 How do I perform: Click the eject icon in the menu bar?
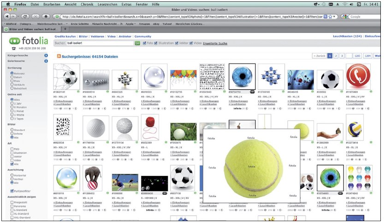(x=338, y=4)
